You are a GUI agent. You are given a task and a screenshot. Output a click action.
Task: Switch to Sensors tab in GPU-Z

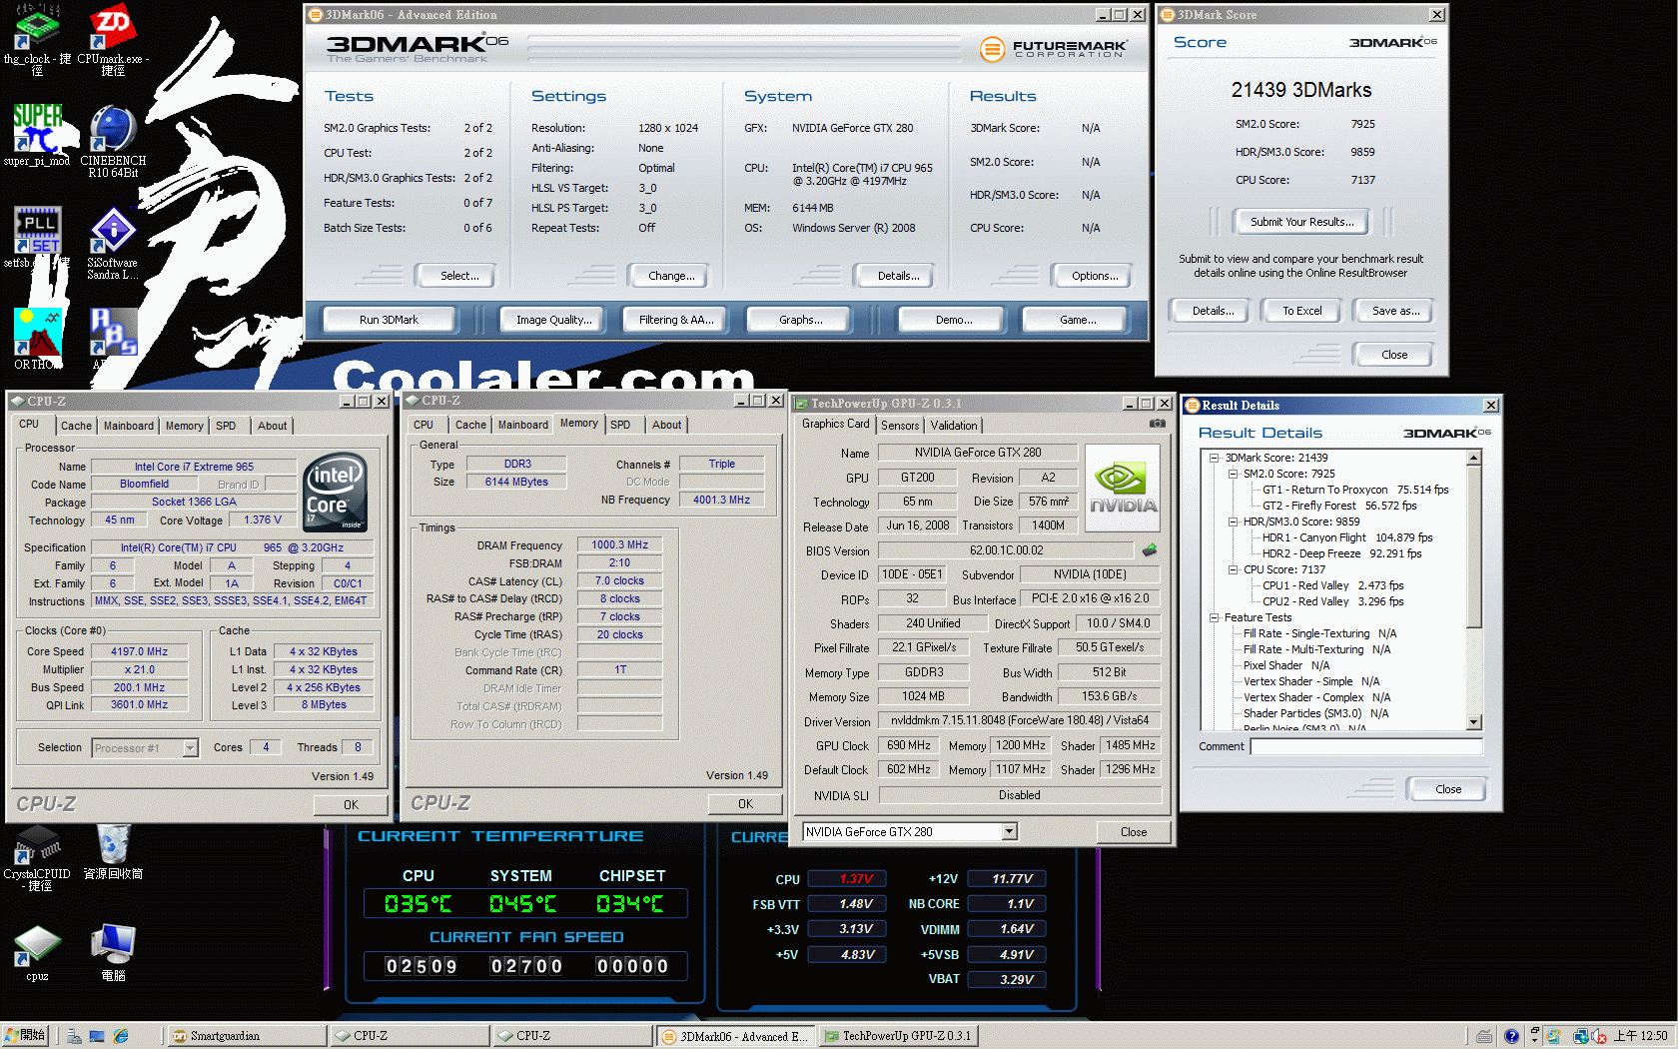(900, 426)
